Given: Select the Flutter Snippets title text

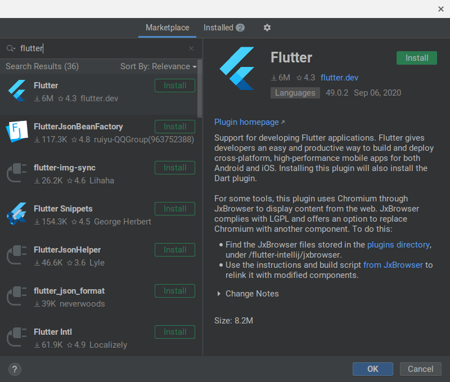Looking at the screenshot, I should [63, 209].
